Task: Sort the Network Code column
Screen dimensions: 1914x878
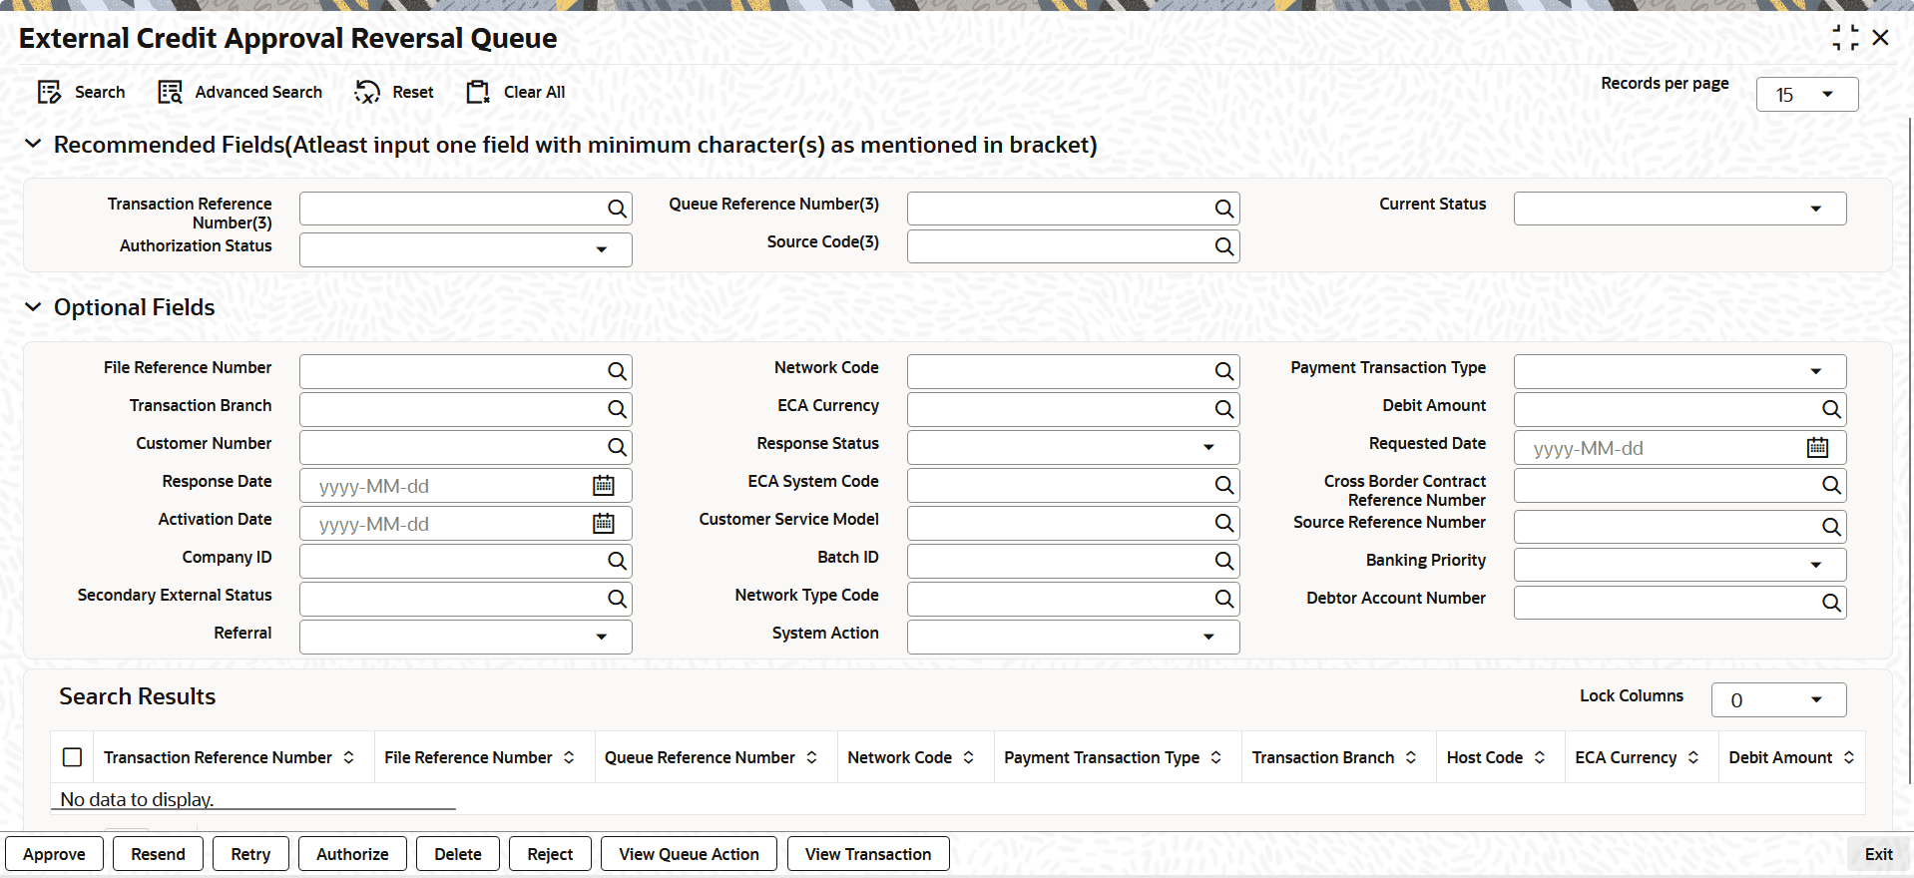Action: click(x=968, y=758)
